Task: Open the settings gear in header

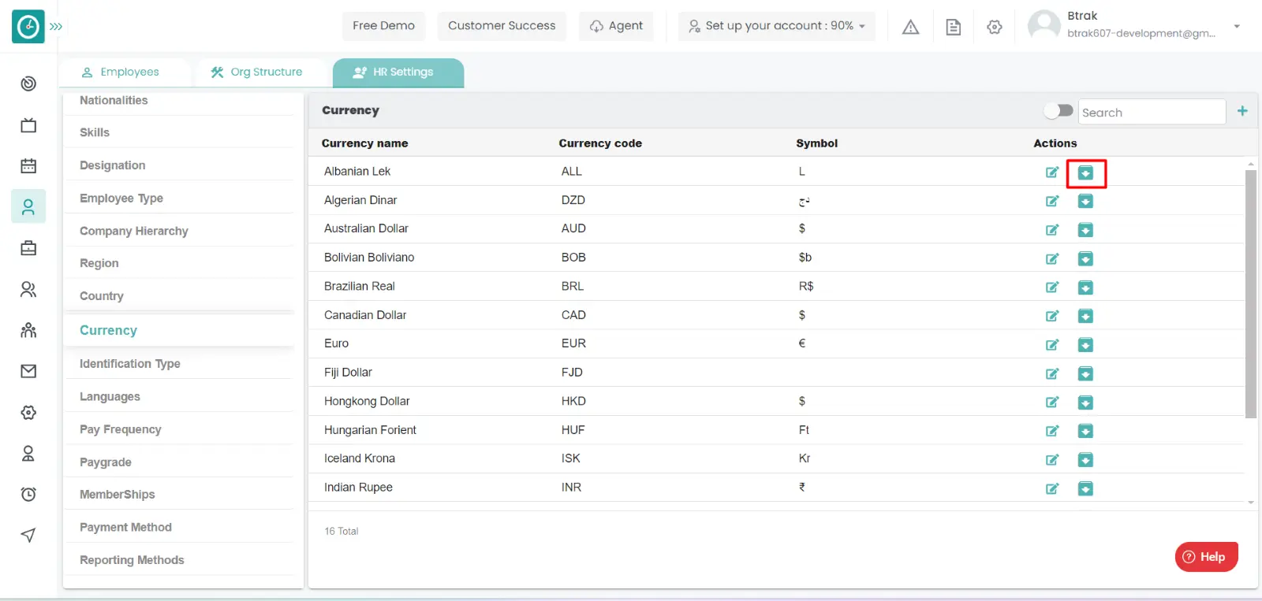Action: tap(994, 27)
